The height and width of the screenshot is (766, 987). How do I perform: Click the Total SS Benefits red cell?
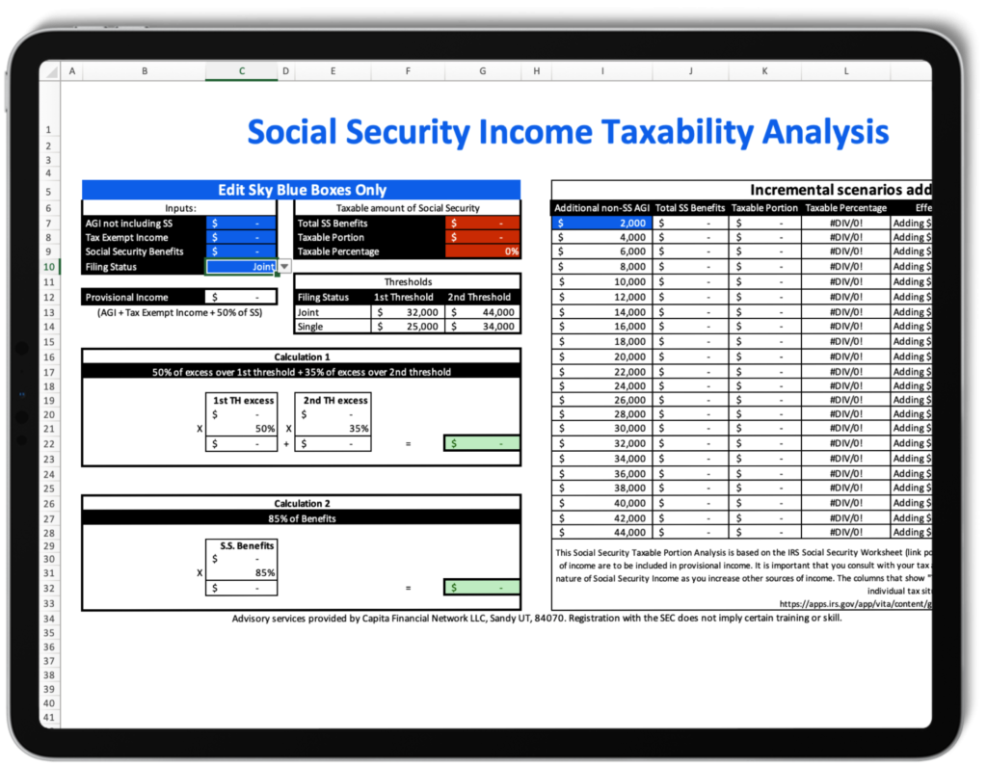point(482,223)
